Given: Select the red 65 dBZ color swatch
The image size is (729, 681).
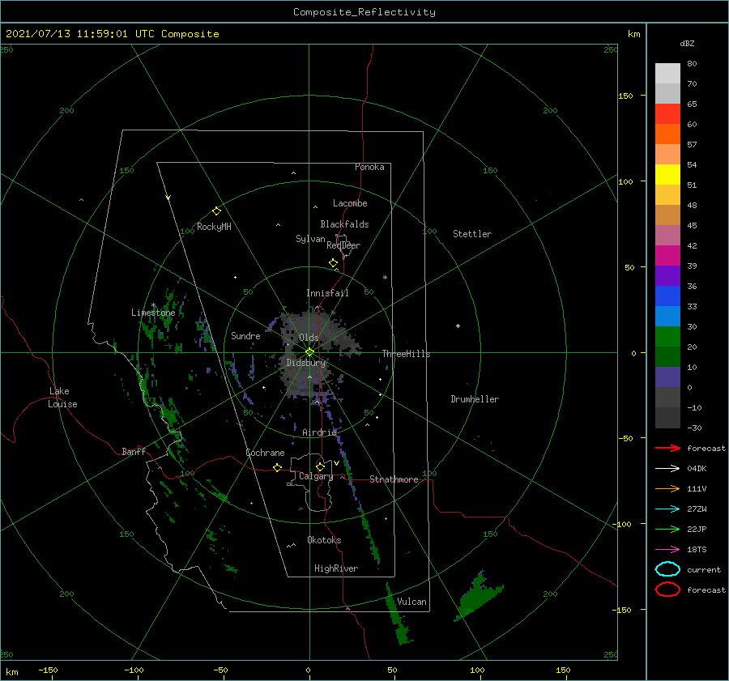Looking at the screenshot, I should (x=667, y=113).
